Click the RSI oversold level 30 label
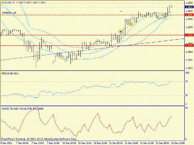This screenshot has width=194, height=145. pyautogui.click(x=187, y=95)
